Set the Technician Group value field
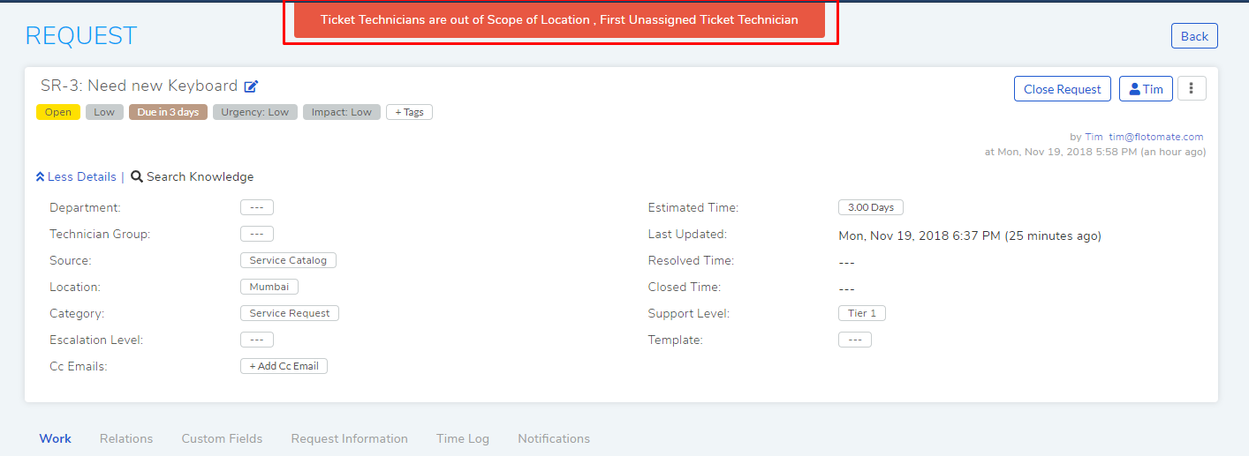Image resolution: width=1249 pixels, height=456 pixels. coord(257,234)
